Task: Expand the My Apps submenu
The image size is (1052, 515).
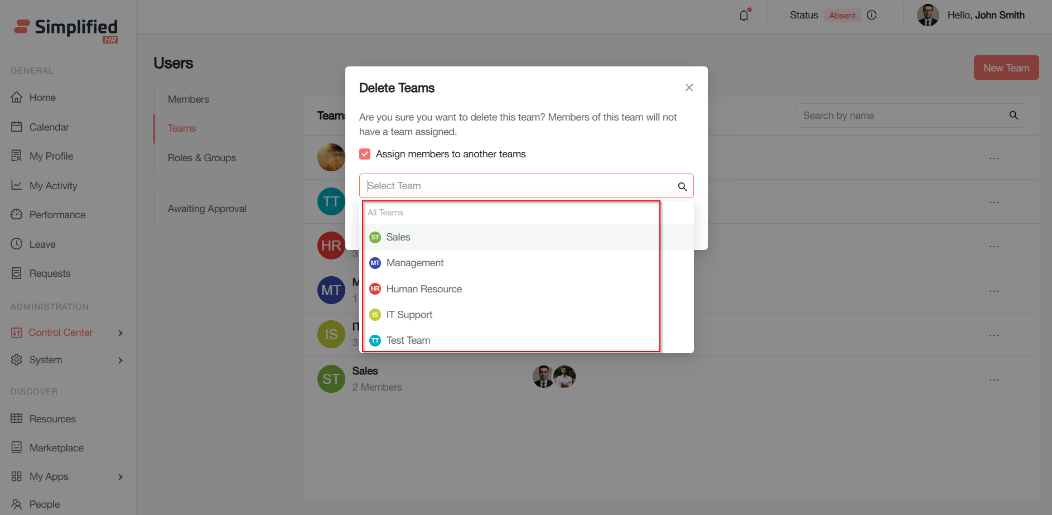Action: point(120,477)
